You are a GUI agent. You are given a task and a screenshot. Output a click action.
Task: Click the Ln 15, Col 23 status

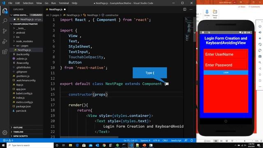[x=131, y=141]
